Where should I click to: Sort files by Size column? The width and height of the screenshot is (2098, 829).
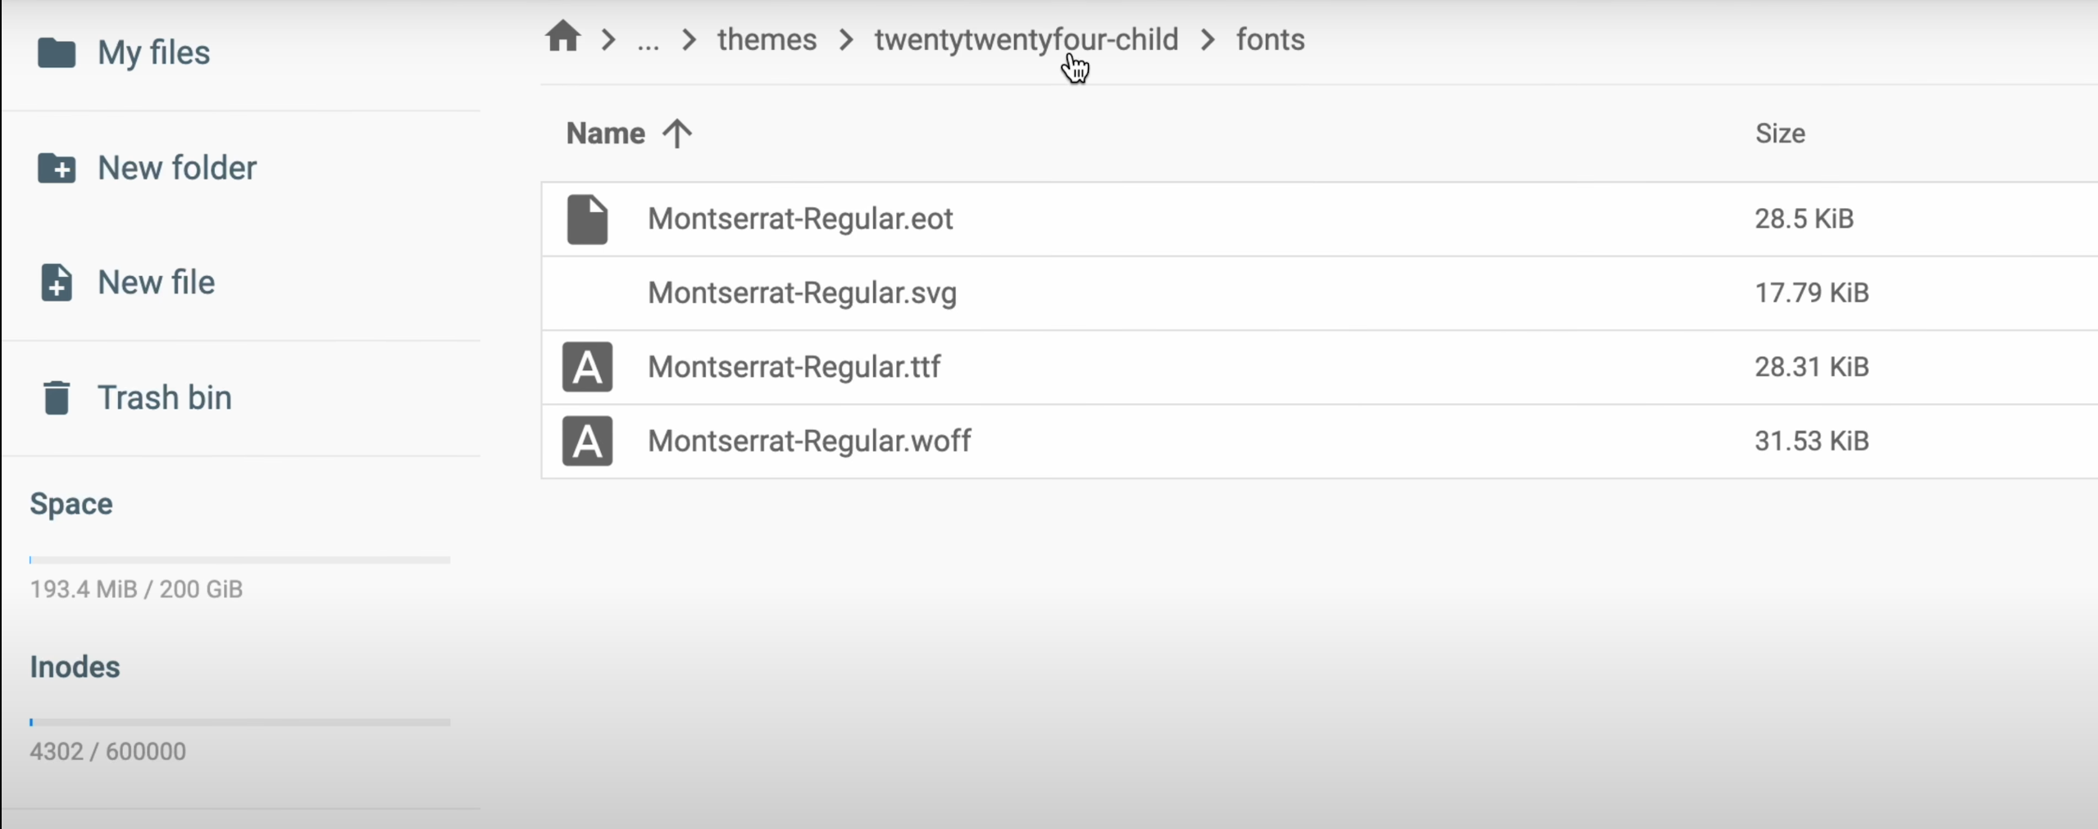click(1780, 134)
